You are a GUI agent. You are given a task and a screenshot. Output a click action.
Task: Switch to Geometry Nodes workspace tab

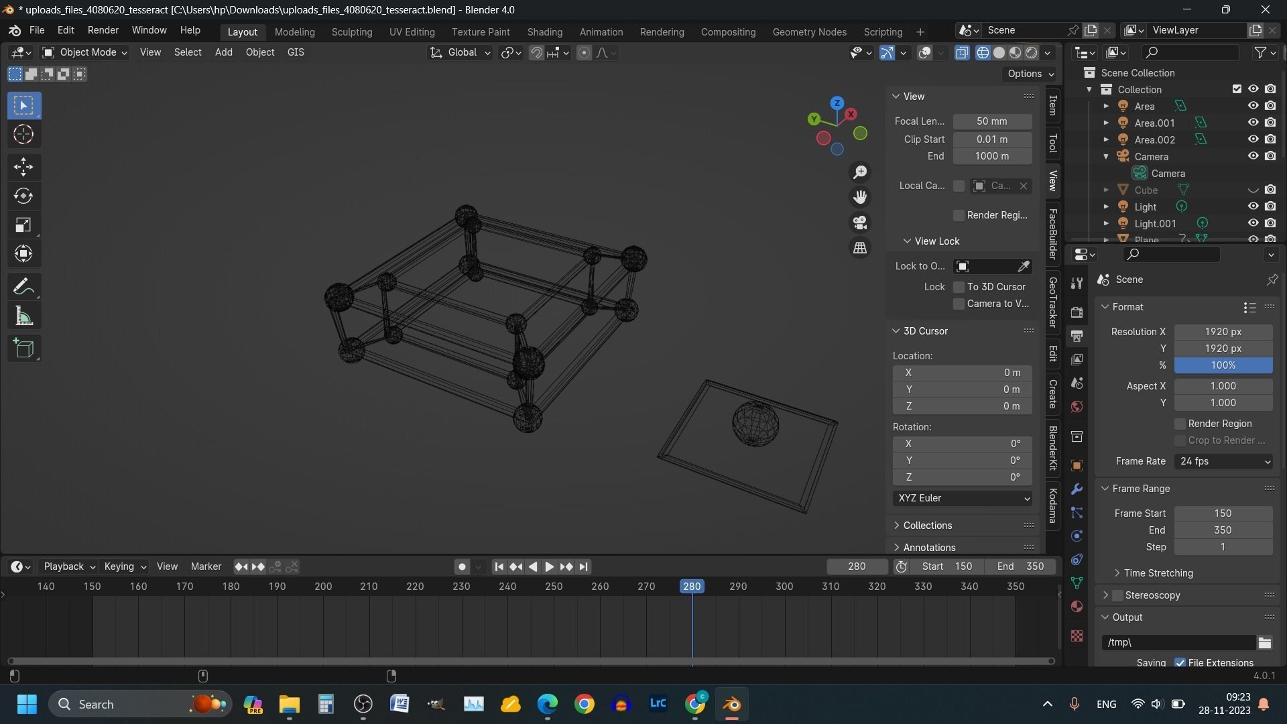809,32
